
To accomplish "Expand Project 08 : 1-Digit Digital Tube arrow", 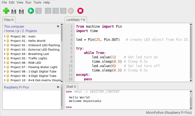I will (x=5, y=71).
